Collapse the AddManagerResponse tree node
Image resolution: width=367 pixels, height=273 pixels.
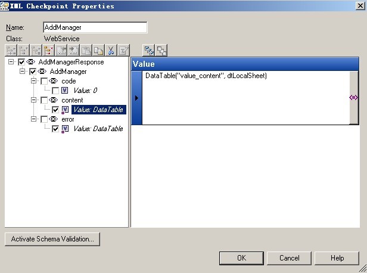[x=11, y=62]
